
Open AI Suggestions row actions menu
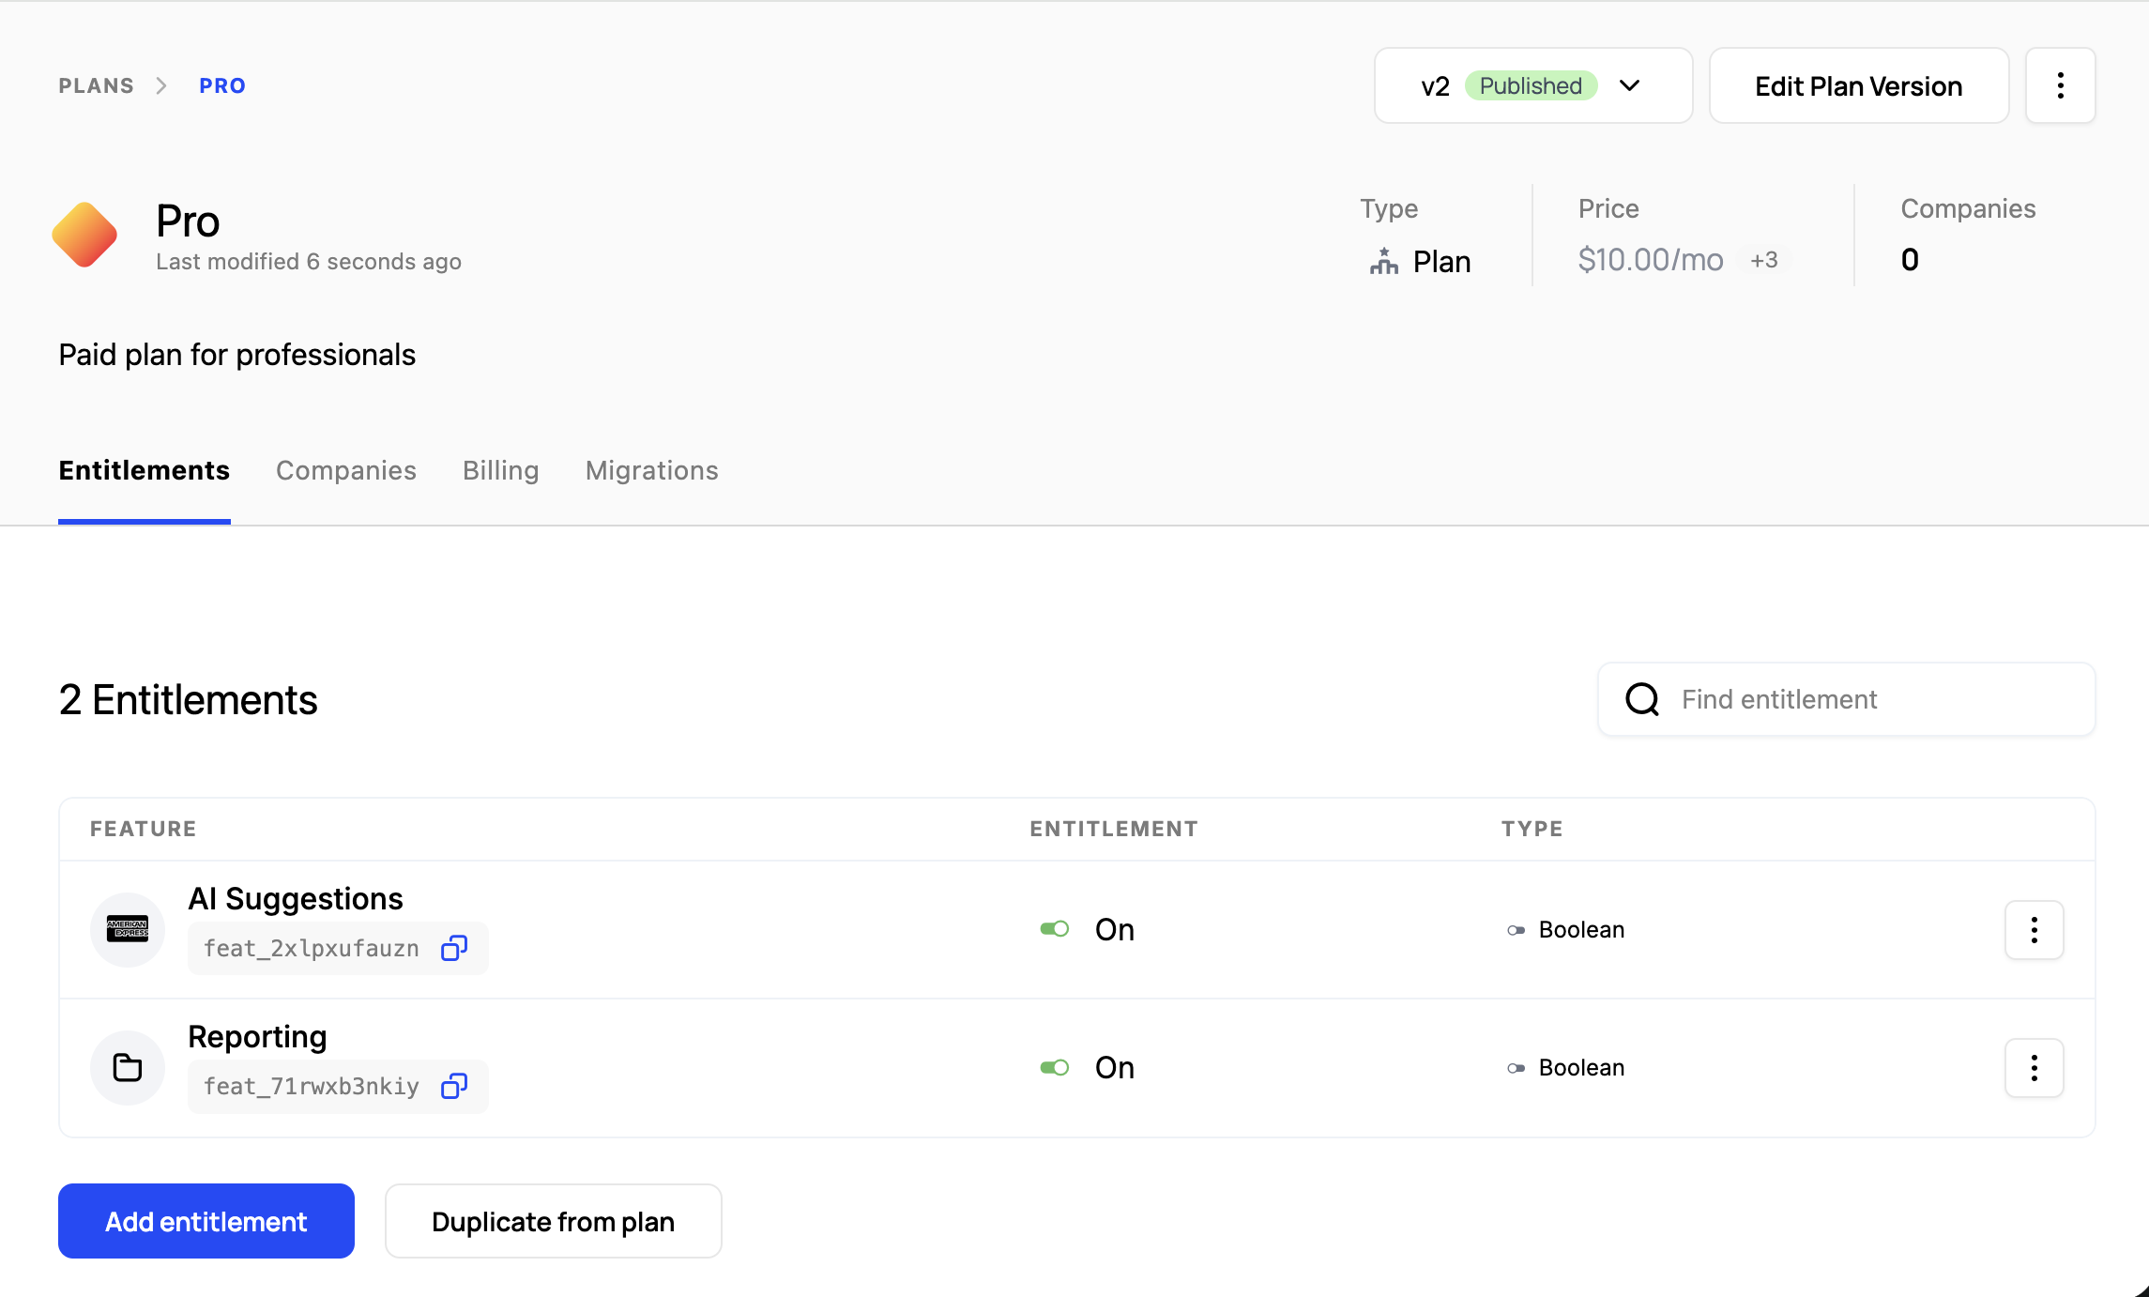pyautogui.click(x=2034, y=929)
